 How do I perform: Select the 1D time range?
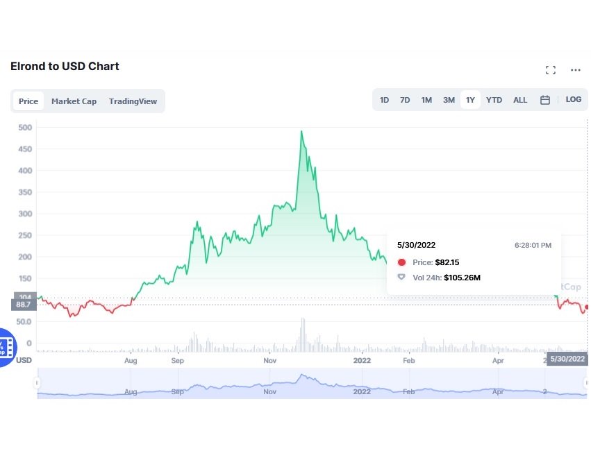(384, 100)
